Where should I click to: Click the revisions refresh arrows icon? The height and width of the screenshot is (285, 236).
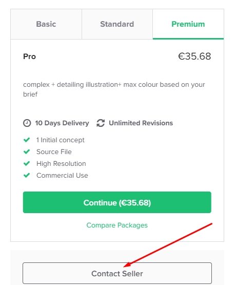click(x=101, y=123)
